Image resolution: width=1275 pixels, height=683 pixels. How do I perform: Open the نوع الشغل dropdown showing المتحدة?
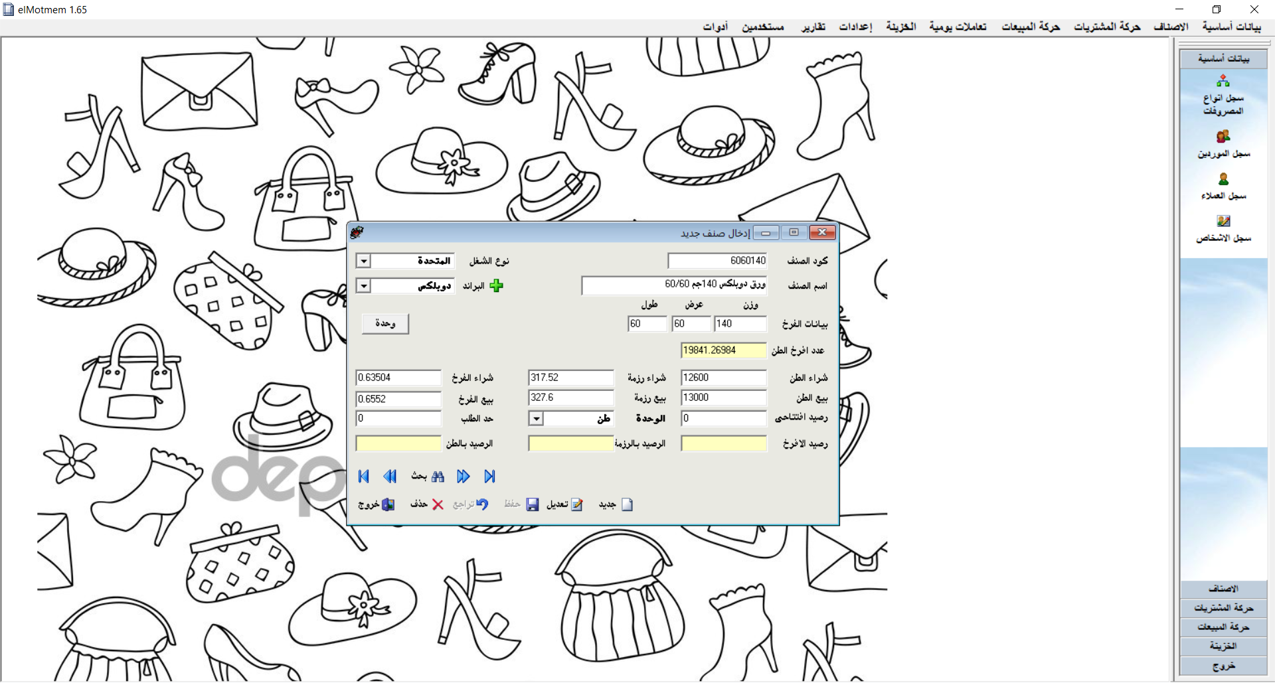pyautogui.click(x=363, y=260)
